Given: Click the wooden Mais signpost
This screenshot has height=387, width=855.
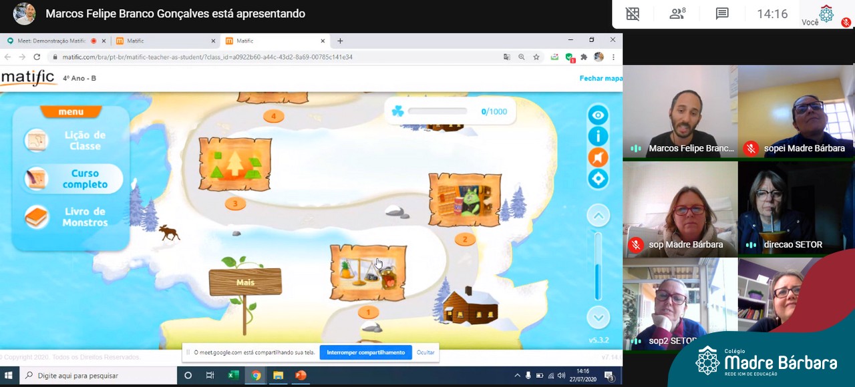Looking at the screenshot, I should pyautogui.click(x=245, y=282).
